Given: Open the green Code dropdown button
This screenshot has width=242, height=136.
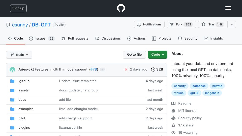Looking at the screenshot, I should point(158,55).
